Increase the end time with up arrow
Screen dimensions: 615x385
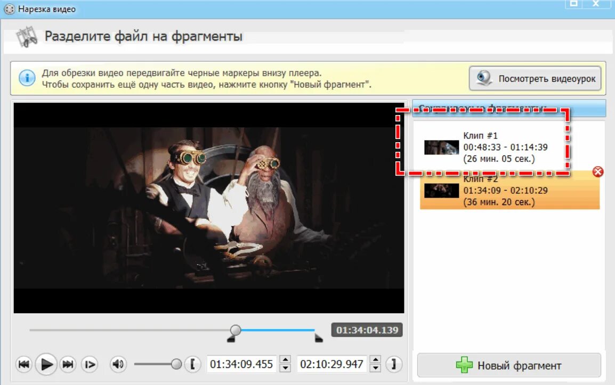tap(376, 360)
